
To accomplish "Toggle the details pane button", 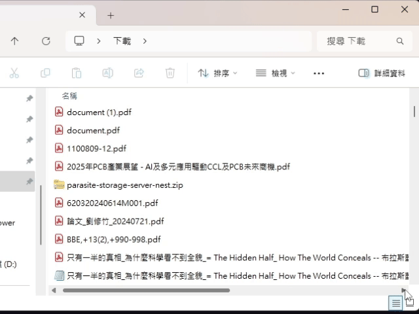I will click(382, 73).
